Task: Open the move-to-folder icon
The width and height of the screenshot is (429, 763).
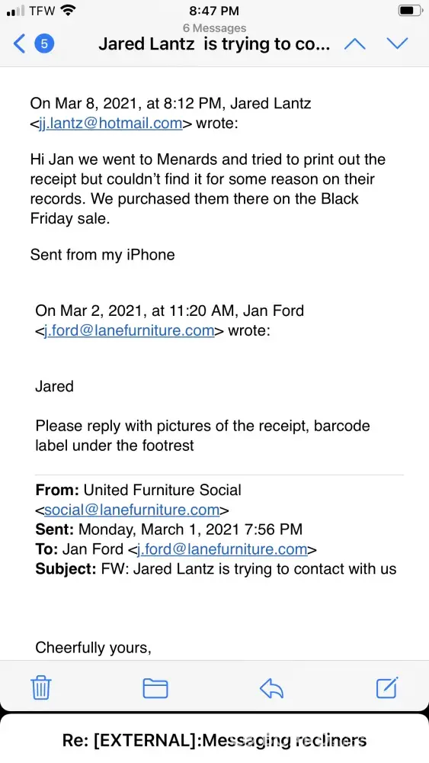Action: [x=155, y=688]
